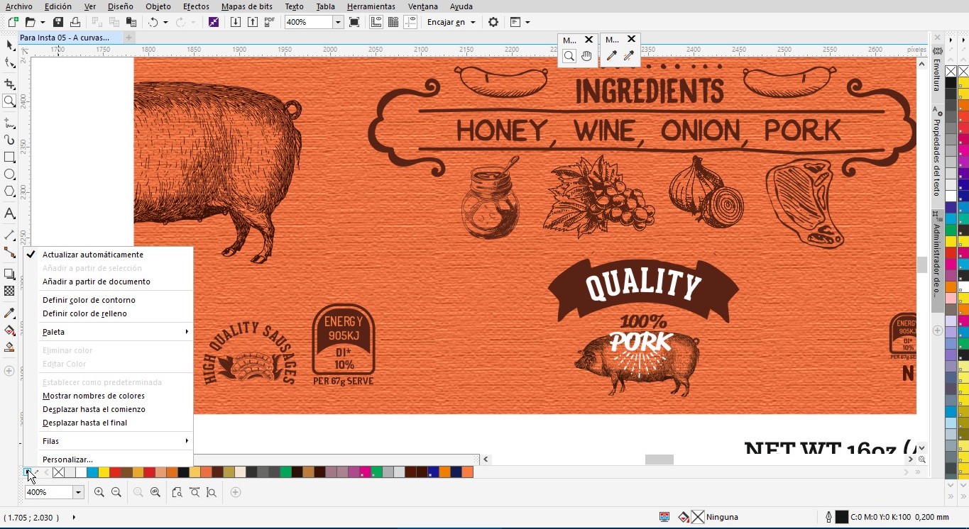Select the Interactive Fill bucket tool
The width and height of the screenshot is (969, 529).
pos(9,330)
